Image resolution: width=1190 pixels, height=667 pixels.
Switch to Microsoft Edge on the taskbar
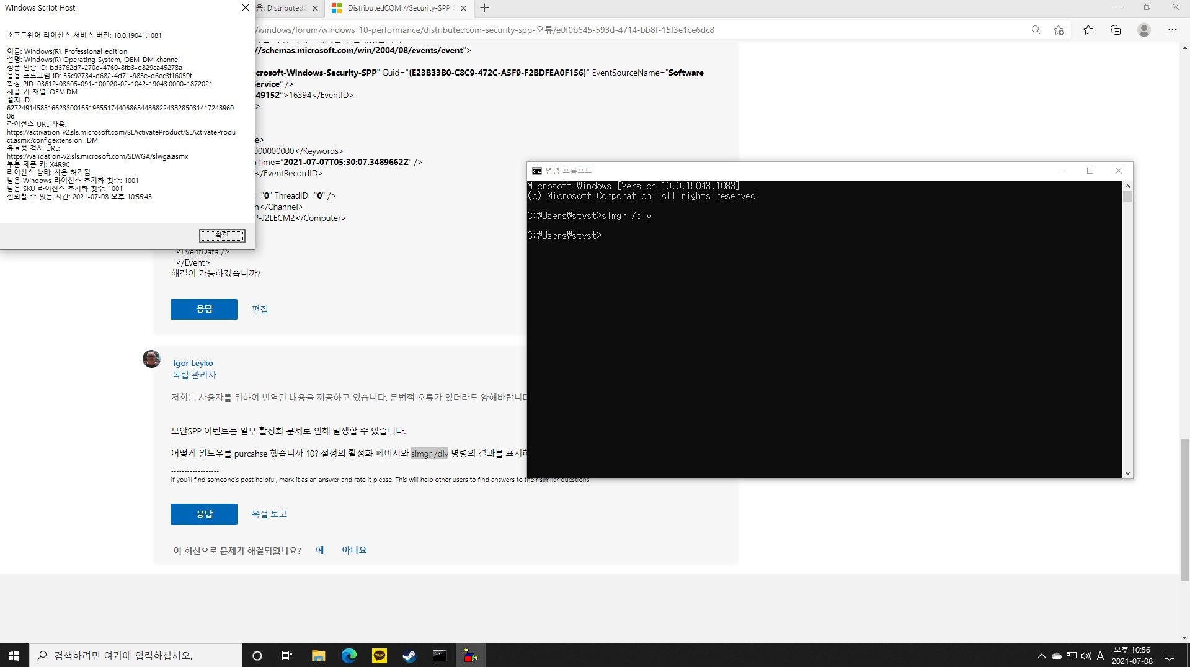point(349,655)
